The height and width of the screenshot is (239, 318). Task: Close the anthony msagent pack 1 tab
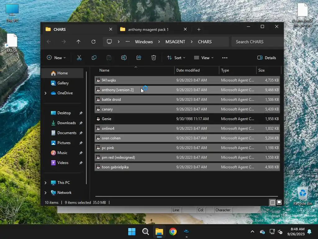[185, 29]
